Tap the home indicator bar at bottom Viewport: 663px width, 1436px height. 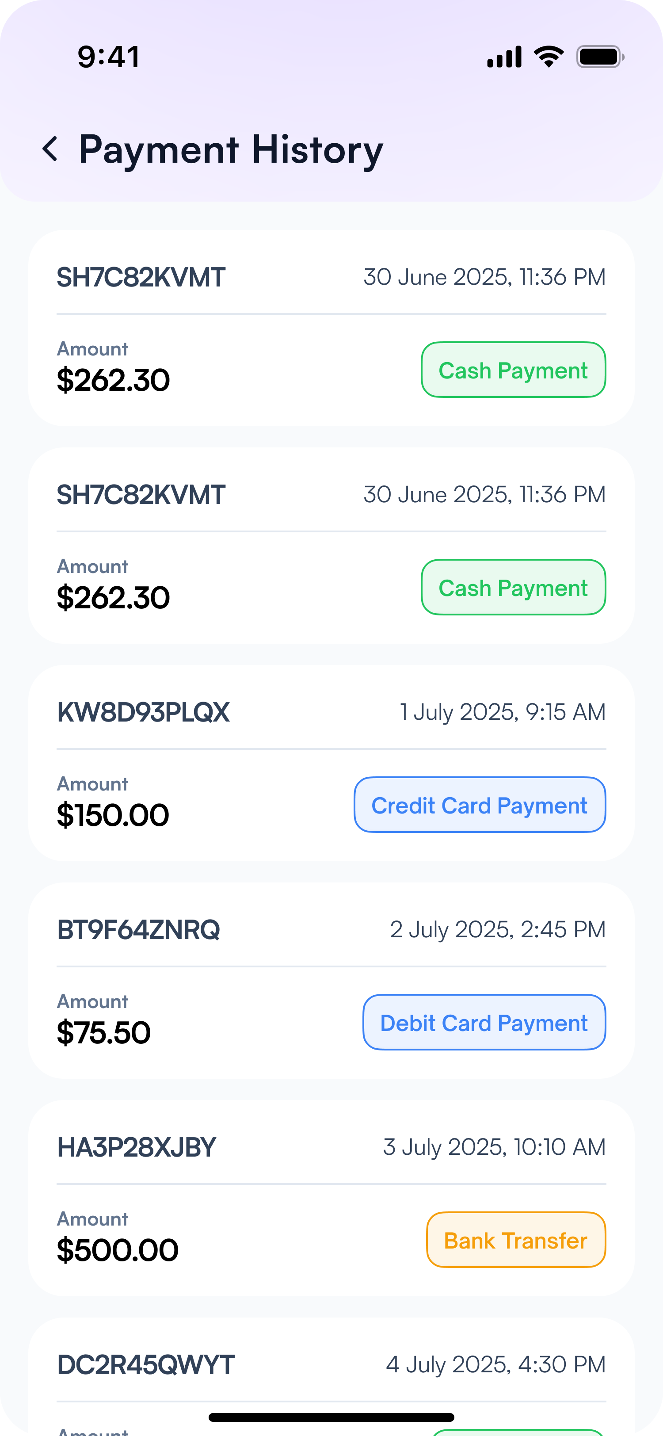pyautogui.click(x=331, y=1417)
